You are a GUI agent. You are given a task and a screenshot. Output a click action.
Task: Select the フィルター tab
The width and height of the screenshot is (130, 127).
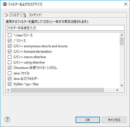13,15
